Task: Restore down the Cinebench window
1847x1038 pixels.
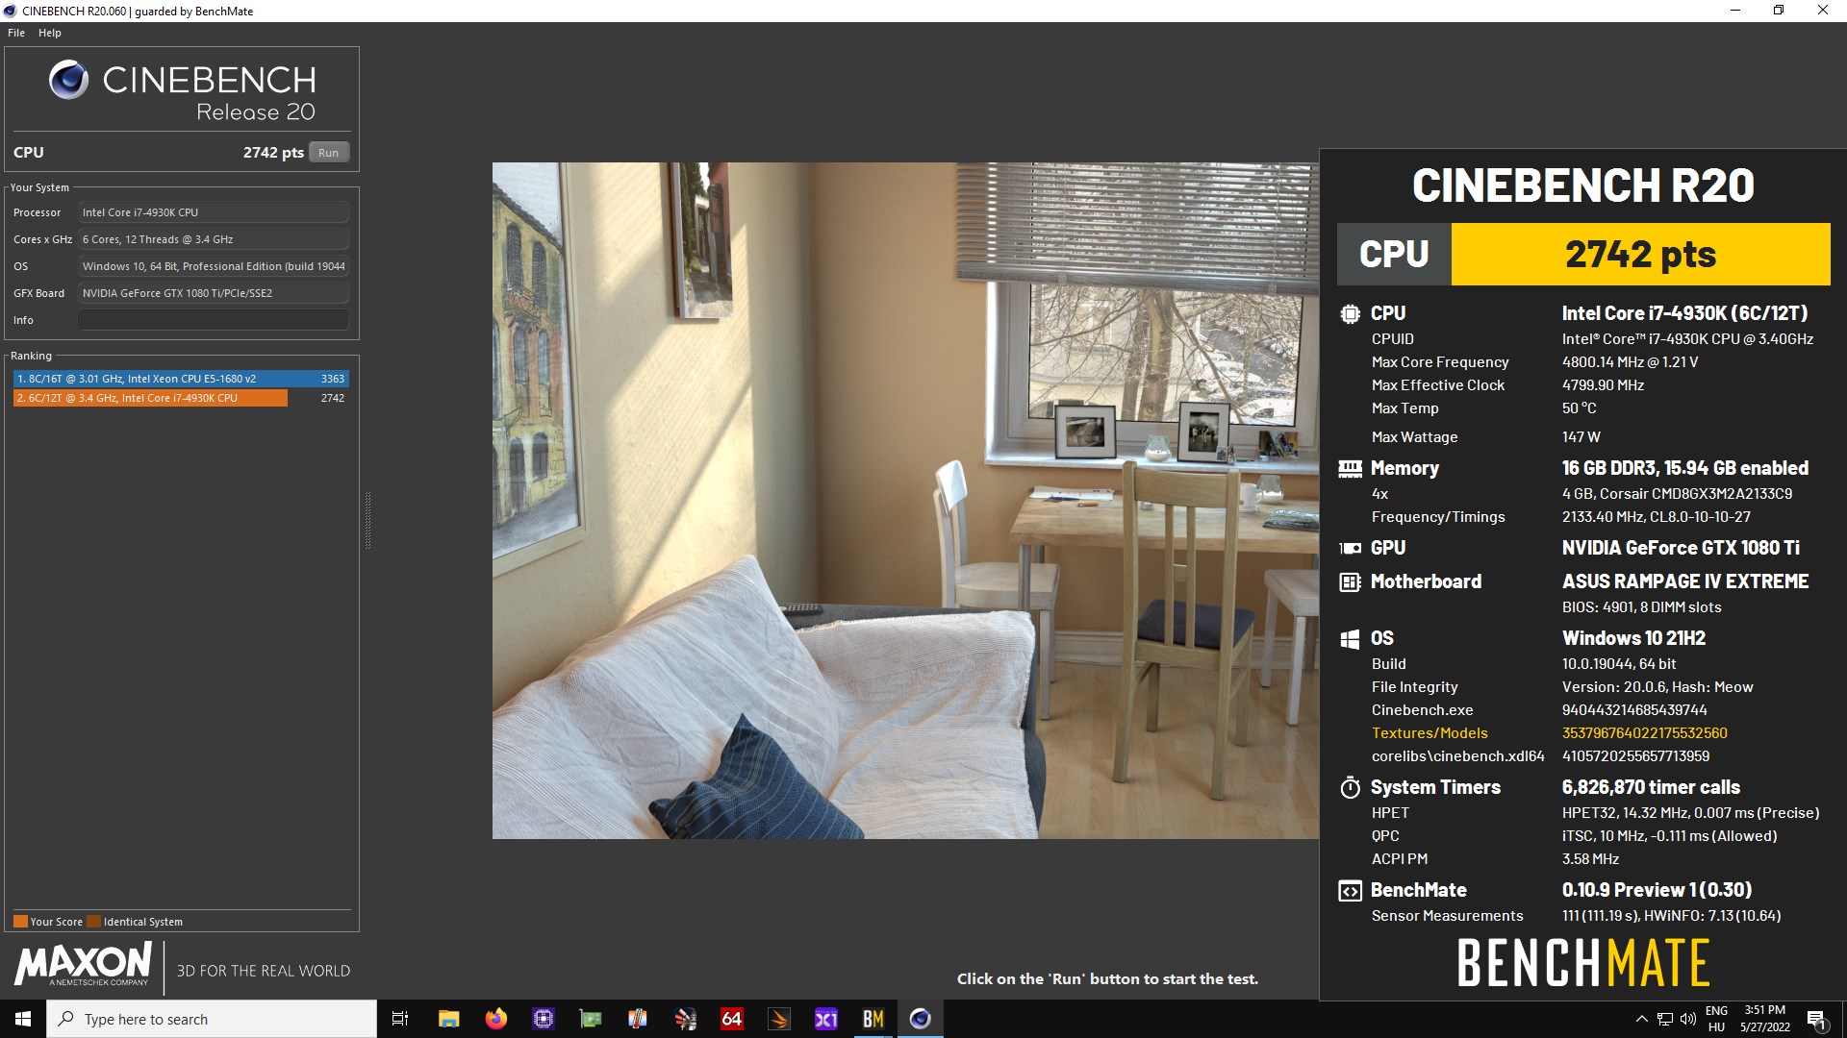Action: click(1779, 11)
